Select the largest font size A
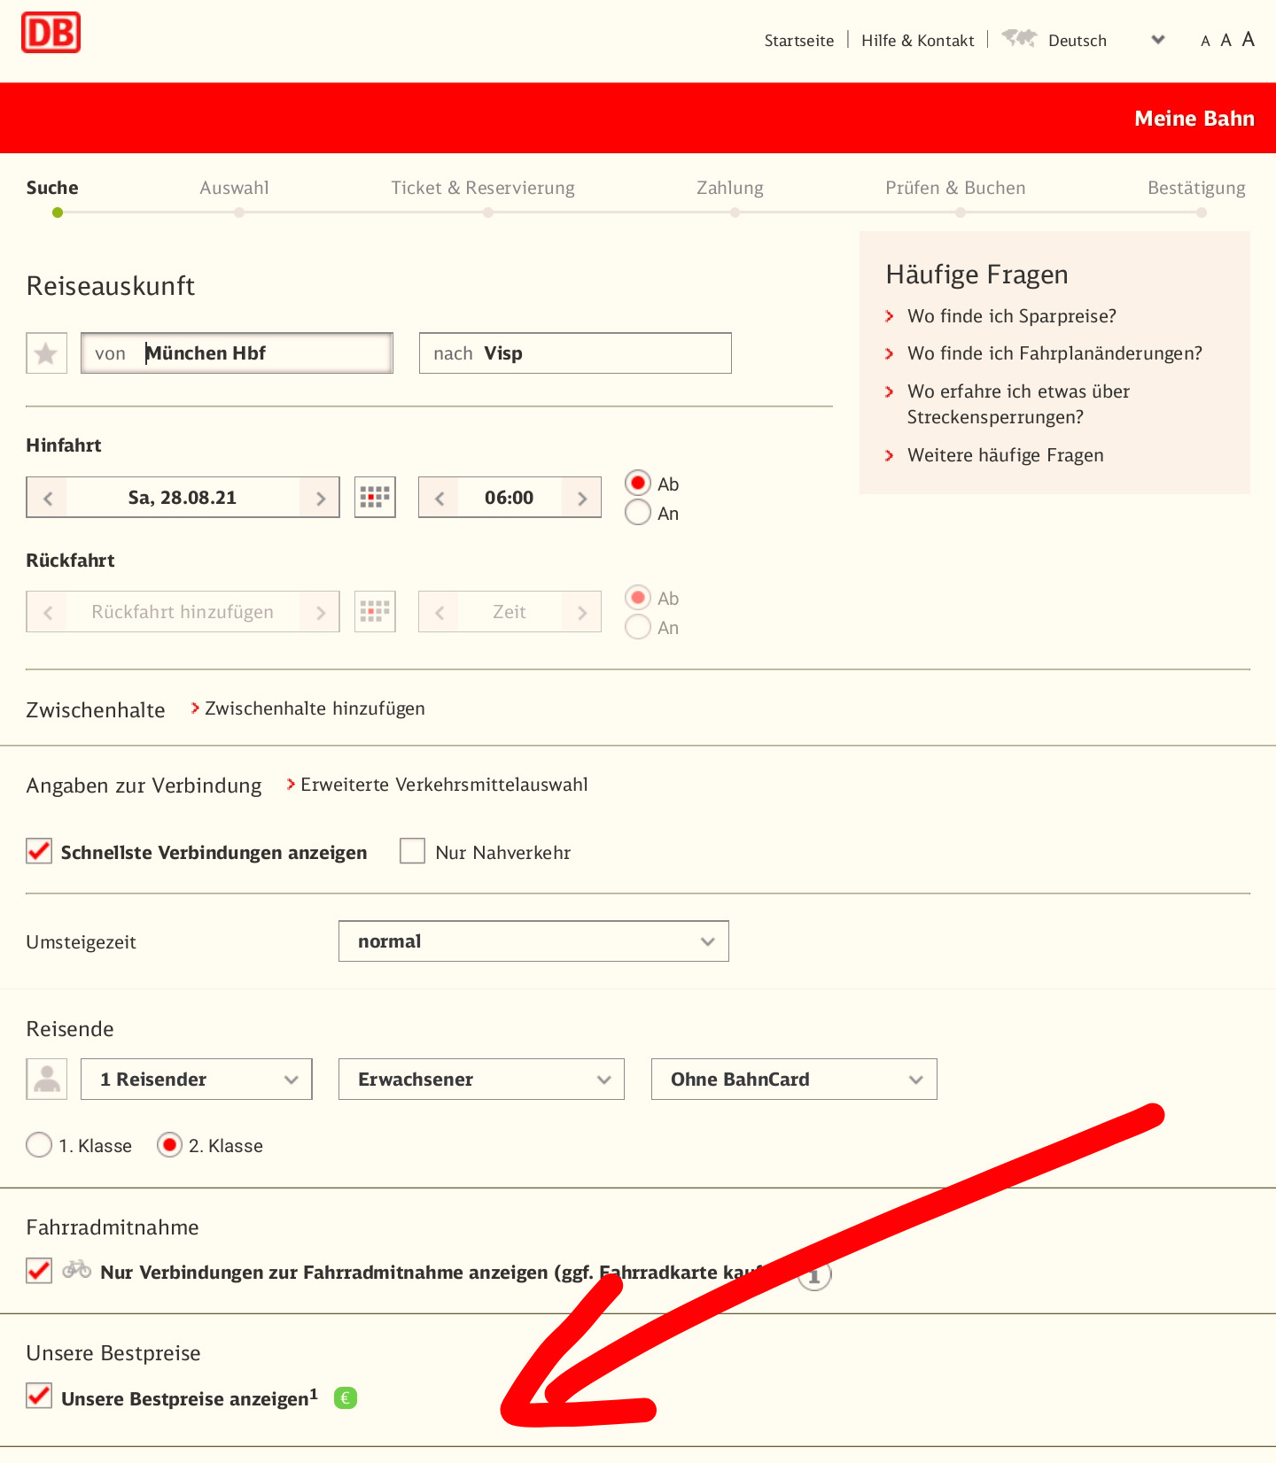This screenshot has height=1463, width=1276. tap(1248, 39)
